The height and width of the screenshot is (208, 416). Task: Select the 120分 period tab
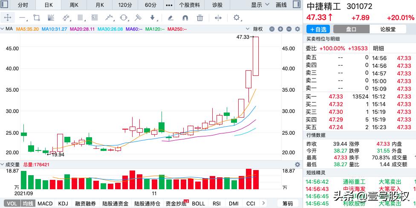click(125, 5)
